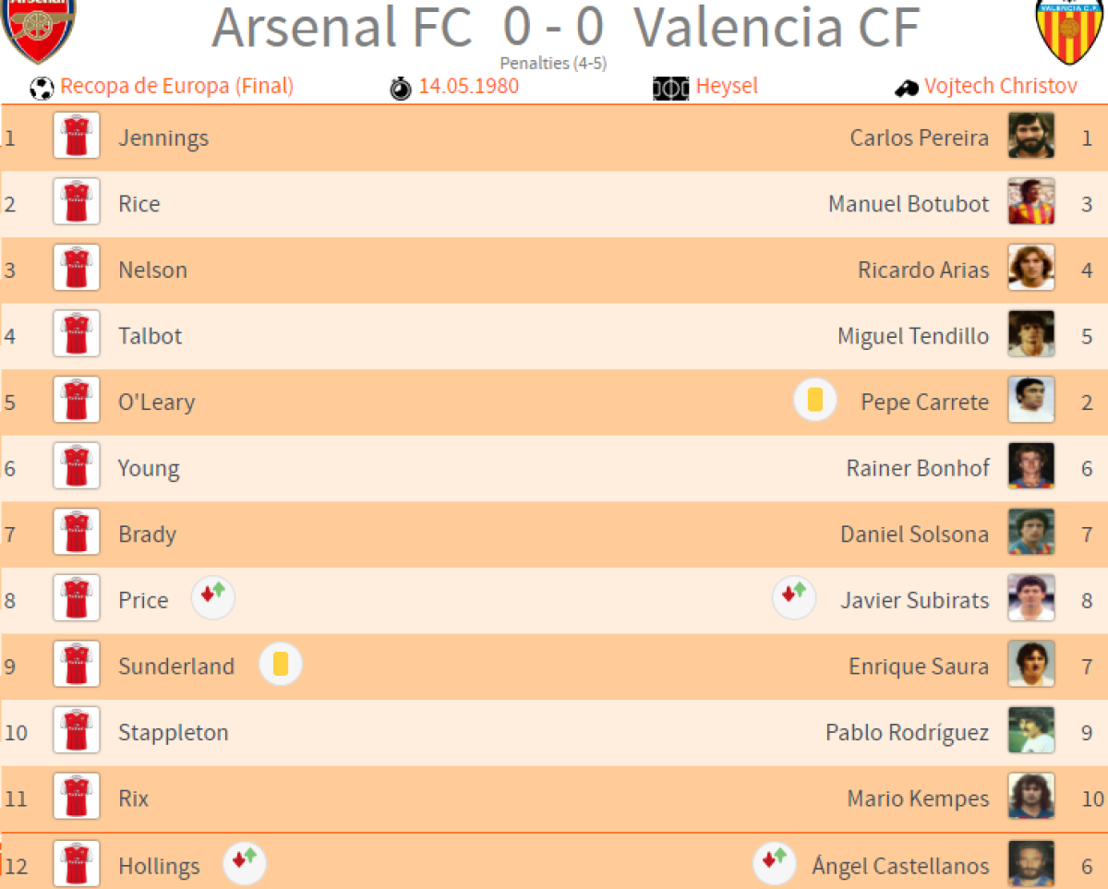This screenshot has width=1108, height=889.
Task: Open Carlos Pereira's player photo
Action: coord(1030,137)
